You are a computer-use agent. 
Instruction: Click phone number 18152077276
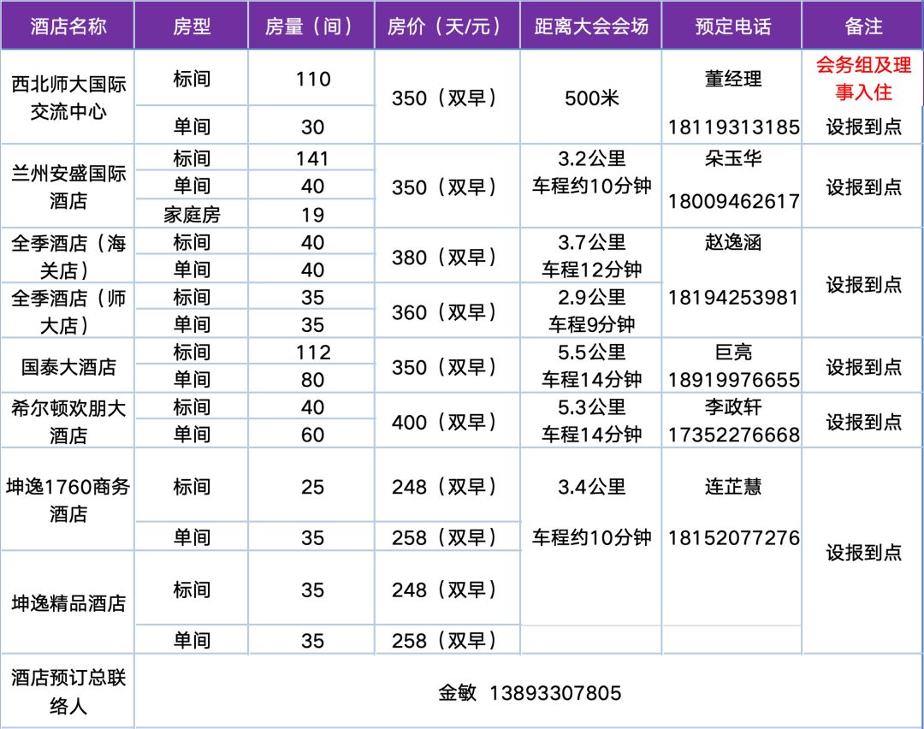point(733,537)
